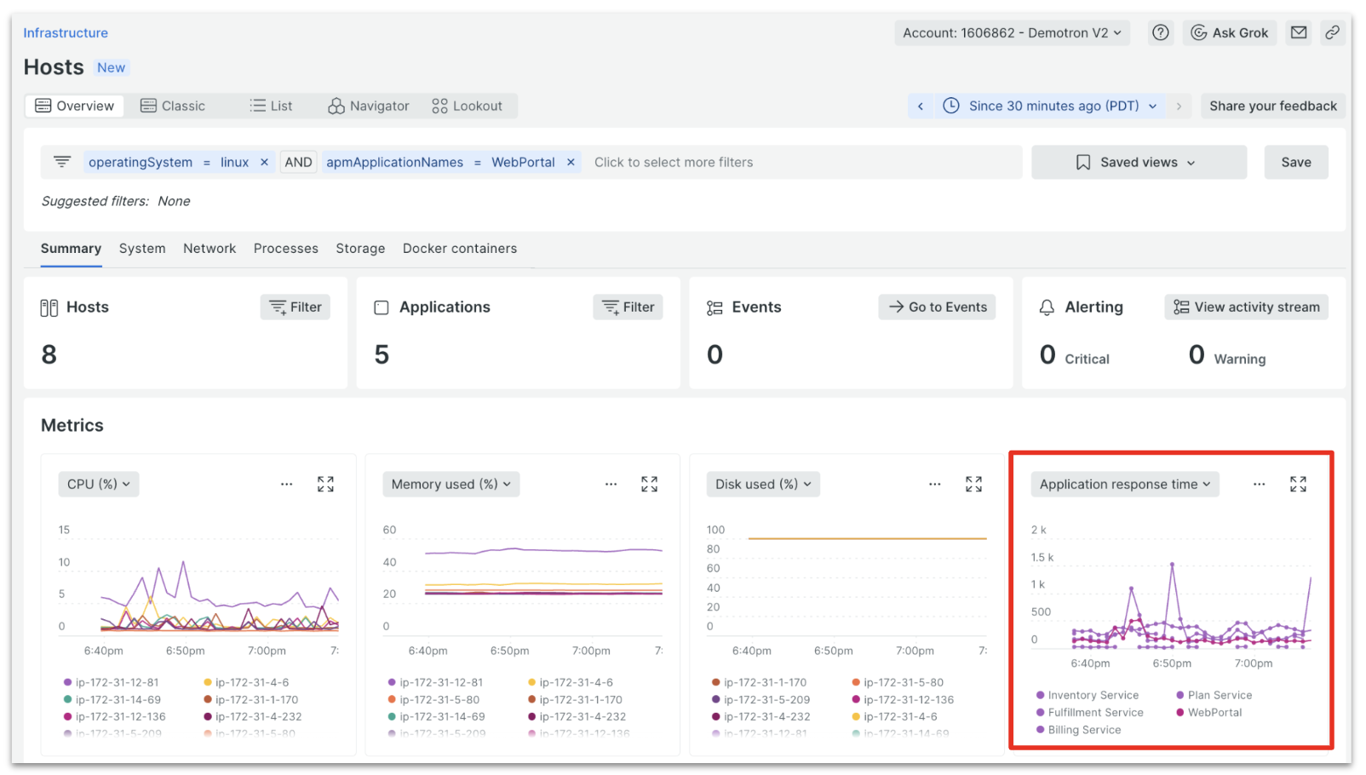
Task: Open the Account 1606862 Demotron V2 dropdown
Action: coord(1013,33)
